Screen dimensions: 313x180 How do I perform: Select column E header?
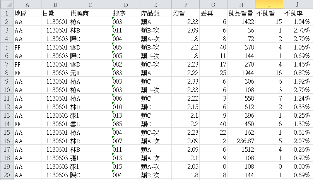[156, 4]
